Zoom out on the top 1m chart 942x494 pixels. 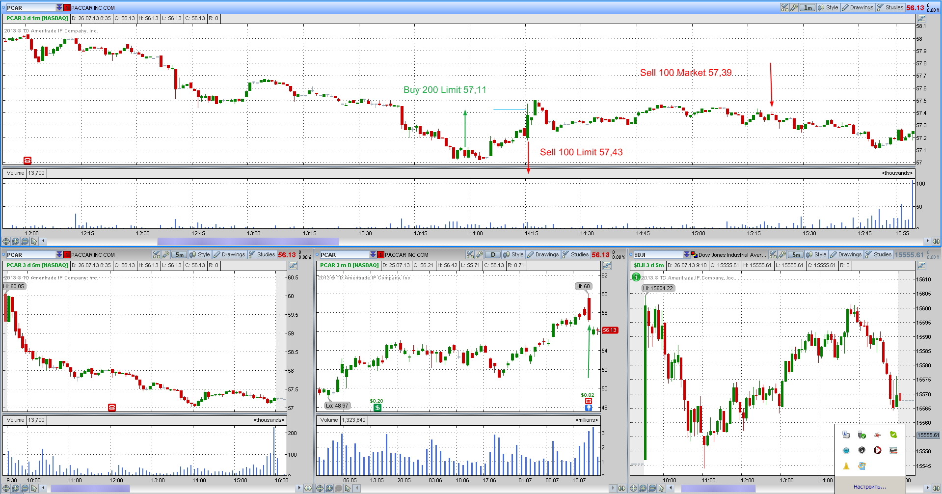click(x=25, y=241)
